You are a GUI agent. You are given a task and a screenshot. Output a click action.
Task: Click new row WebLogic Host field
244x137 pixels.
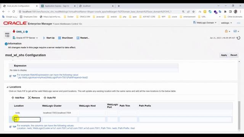coord(92,119)
